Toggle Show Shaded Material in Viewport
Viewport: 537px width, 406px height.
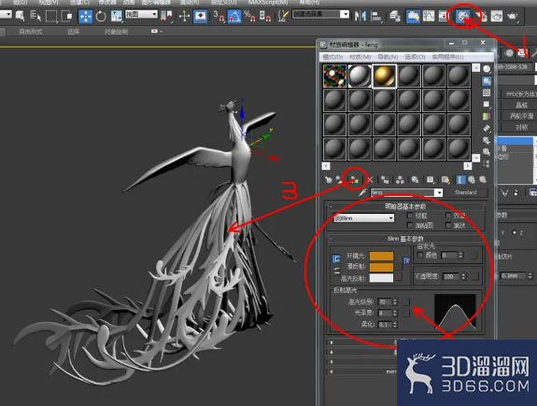pyautogui.click(x=445, y=180)
